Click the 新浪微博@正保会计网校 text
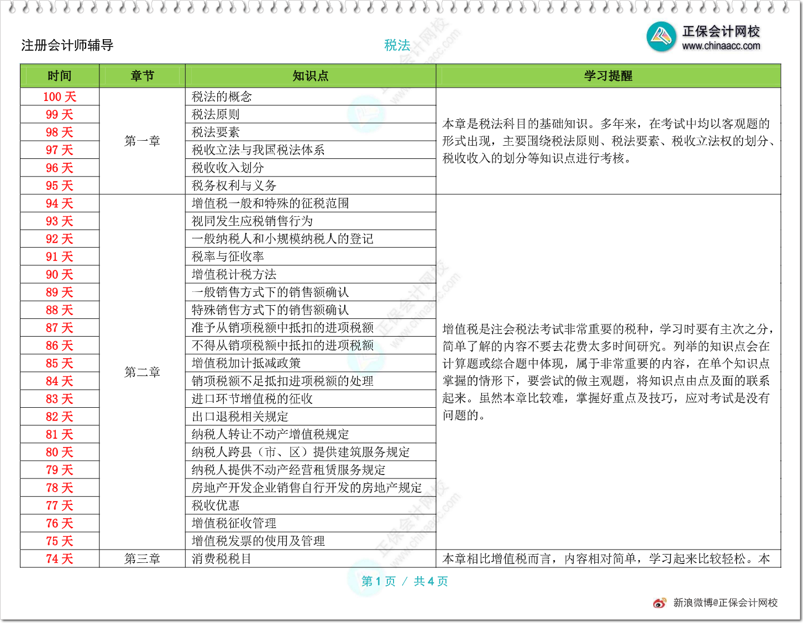 point(725,603)
